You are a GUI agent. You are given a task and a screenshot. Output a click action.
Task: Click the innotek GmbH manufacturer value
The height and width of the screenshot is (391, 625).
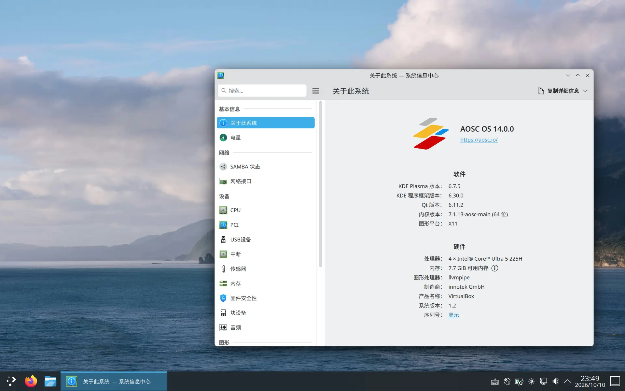466,287
